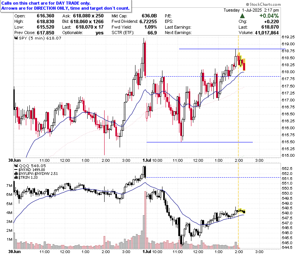This screenshot has width=301, height=255.
Task: Click the candlestick icon beside the QQQ label
Action: (x=16, y=166)
